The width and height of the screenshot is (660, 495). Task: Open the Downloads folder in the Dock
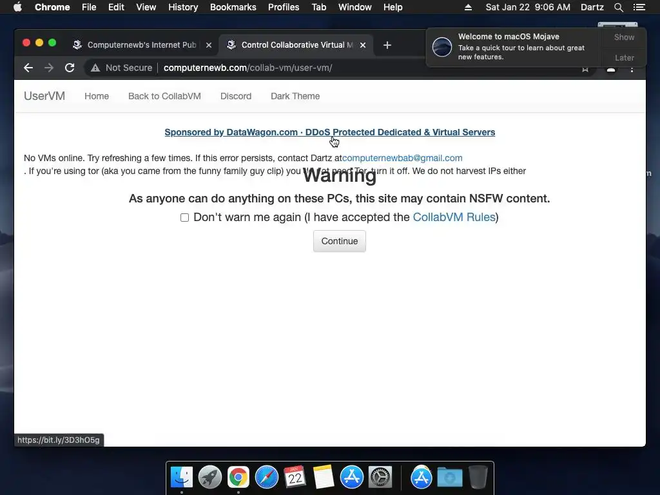(x=449, y=478)
